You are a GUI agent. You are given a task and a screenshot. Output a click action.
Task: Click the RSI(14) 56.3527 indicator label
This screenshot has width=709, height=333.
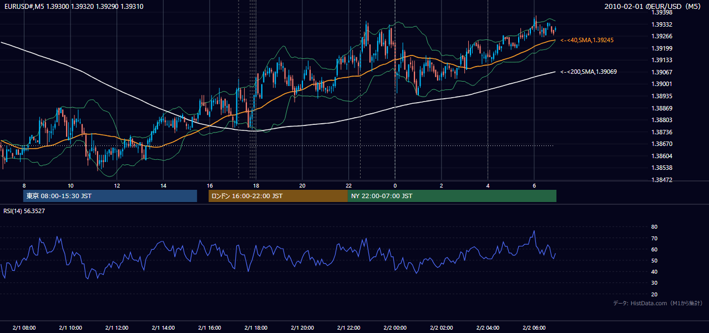click(24, 211)
